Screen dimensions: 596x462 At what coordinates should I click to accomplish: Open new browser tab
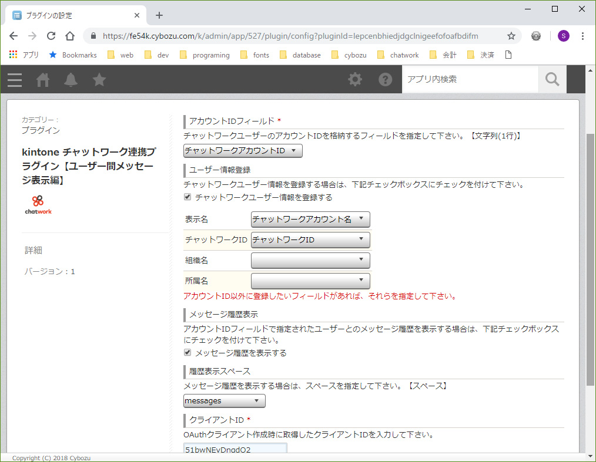point(159,15)
